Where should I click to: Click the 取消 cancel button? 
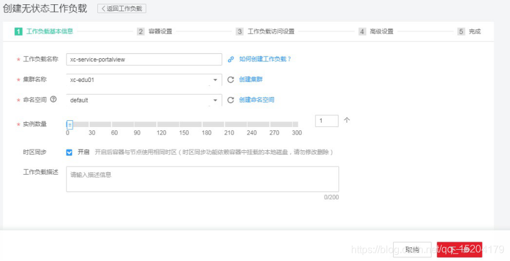(x=412, y=250)
